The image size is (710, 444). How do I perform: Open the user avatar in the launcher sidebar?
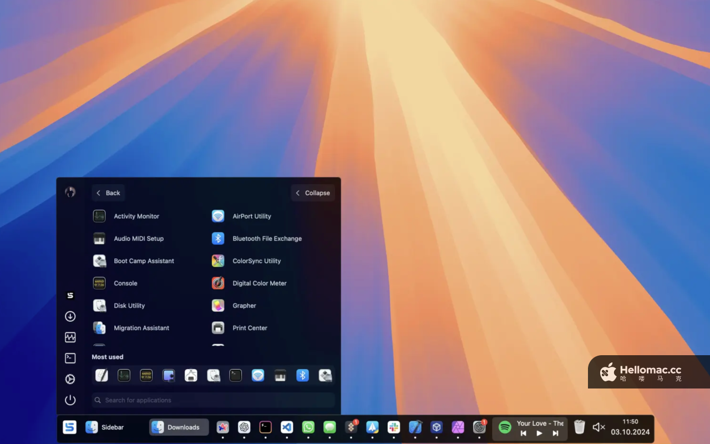click(70, 192)
